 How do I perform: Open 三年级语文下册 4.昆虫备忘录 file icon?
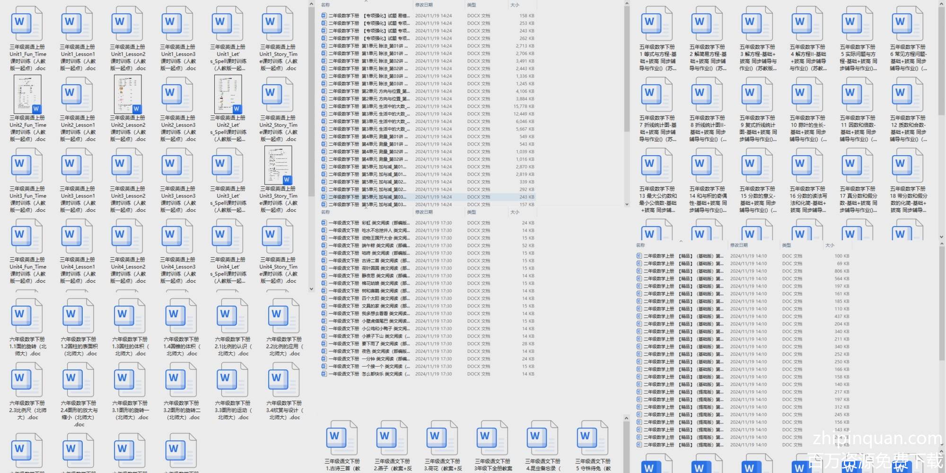[x=543, y=438]
